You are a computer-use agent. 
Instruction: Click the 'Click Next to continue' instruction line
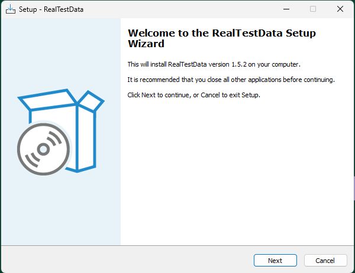194,95
